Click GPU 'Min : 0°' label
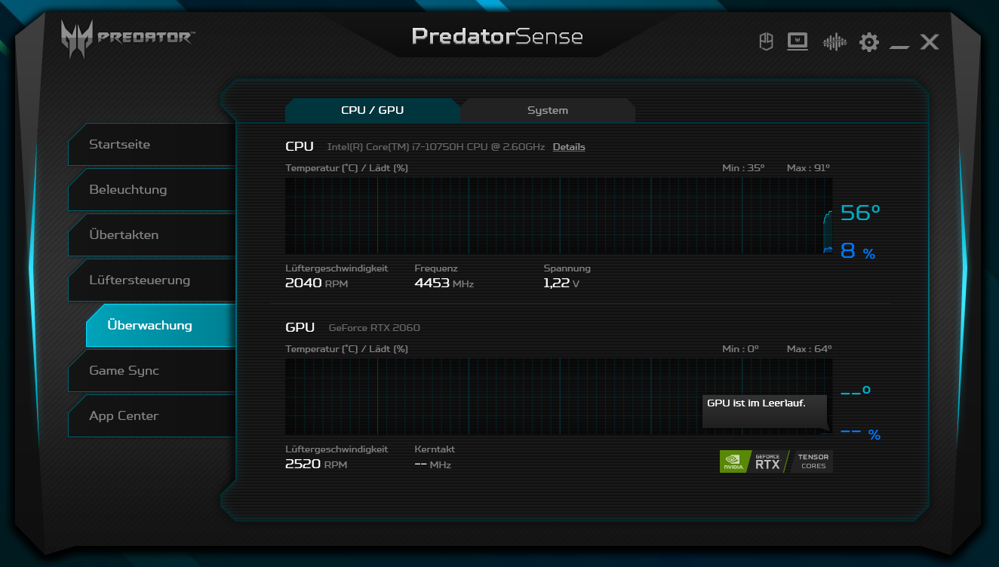Viewport: 999px width, 567px height. [740, 349]
